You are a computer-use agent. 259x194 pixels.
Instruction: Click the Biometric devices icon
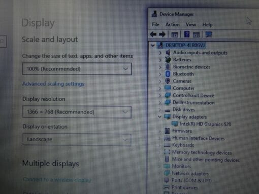(x=168, y=67)
